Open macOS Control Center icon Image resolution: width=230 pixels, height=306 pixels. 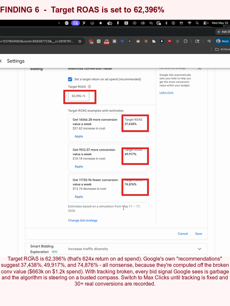coord(206,23)
